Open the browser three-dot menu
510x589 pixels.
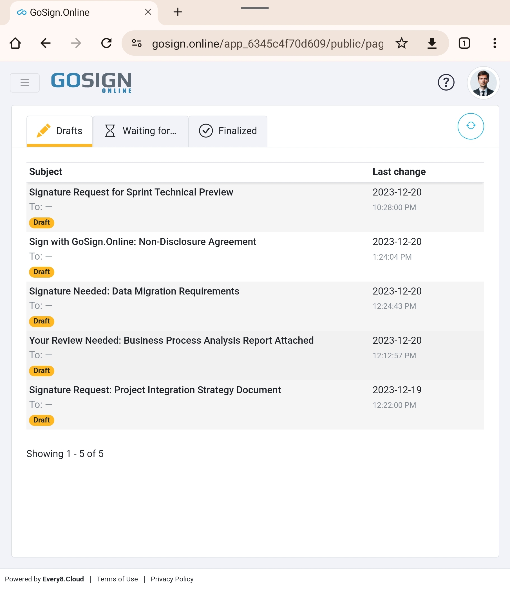pyautogui.click(x=495, y=43)
